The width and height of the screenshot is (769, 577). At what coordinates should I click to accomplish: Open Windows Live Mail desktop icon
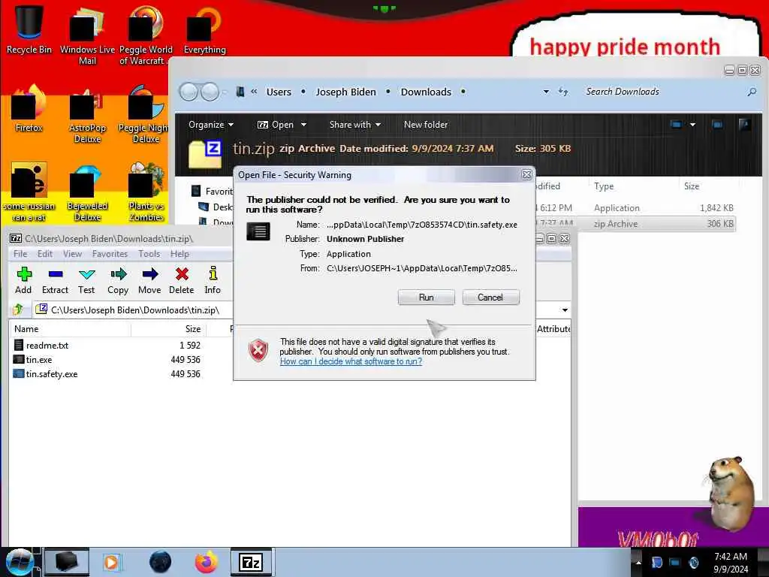(87, 35)
